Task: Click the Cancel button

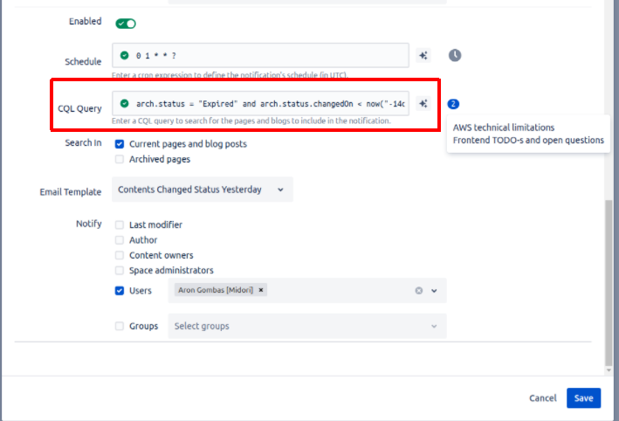Action: click(x=543, y=398)
